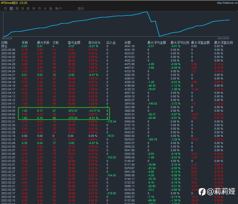The height and width of the screenshot is (204, 238).
Task: Select the 2023.05.08 date row
Action: click(8, 53)
